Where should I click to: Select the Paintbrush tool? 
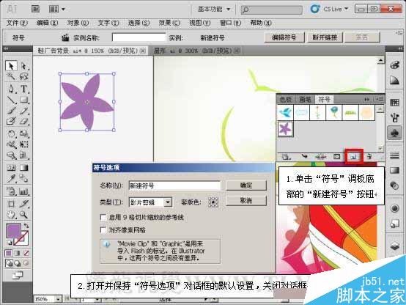(11, 111)
